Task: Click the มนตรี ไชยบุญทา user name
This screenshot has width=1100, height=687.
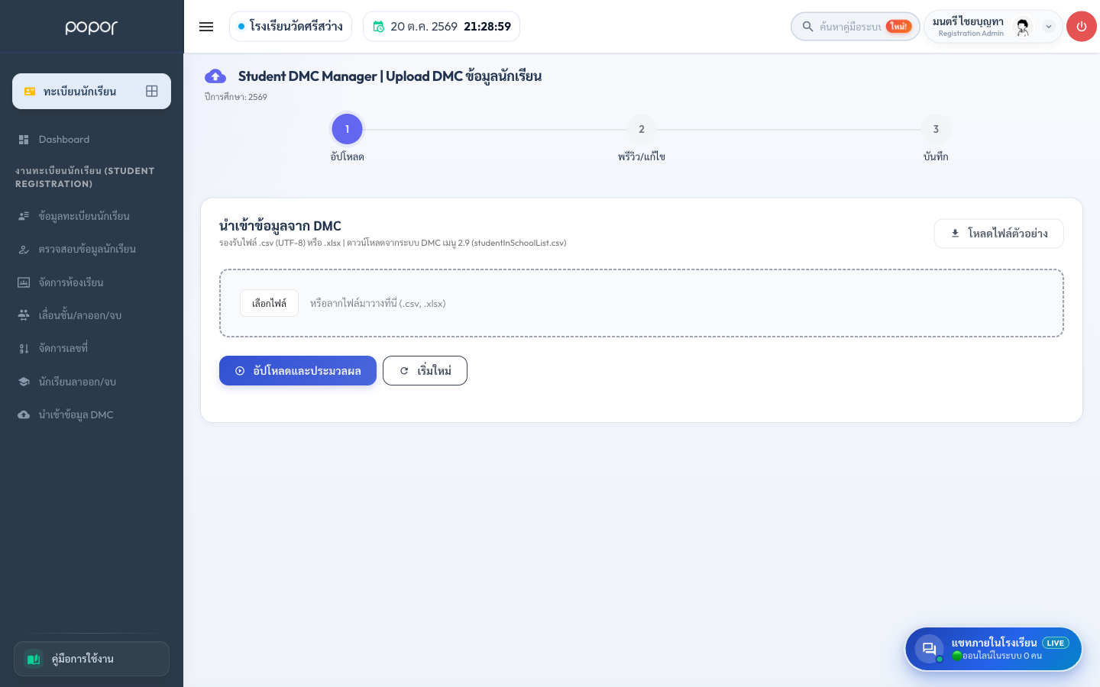Action: tap(968, 21)
